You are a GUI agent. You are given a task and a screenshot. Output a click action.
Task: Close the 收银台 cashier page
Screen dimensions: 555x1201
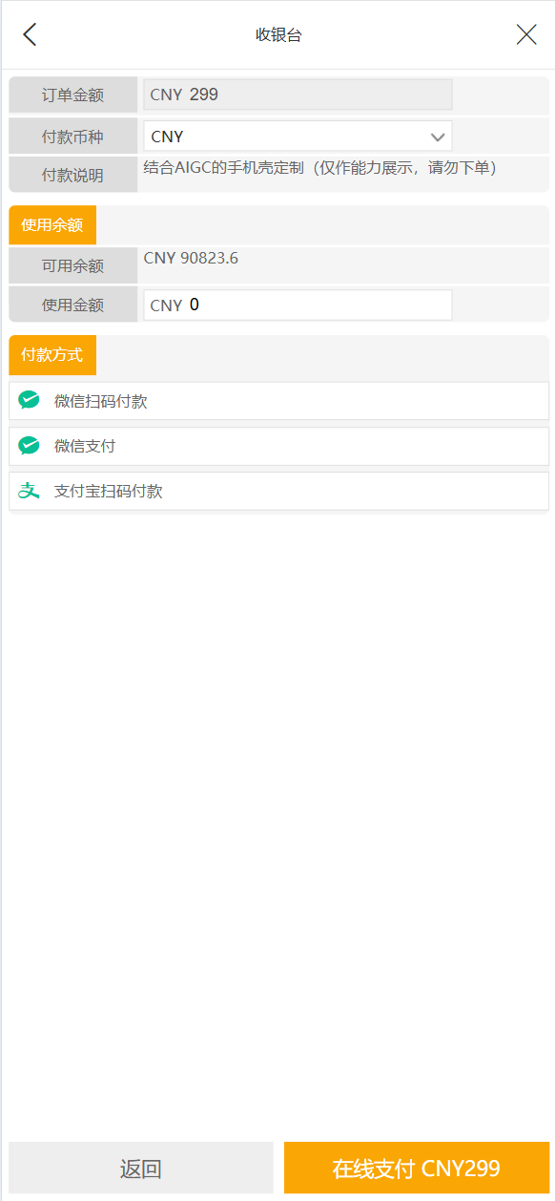(x=526, y=35)
